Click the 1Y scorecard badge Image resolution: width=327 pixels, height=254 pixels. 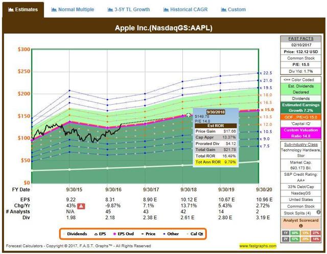tap(286, 233)
